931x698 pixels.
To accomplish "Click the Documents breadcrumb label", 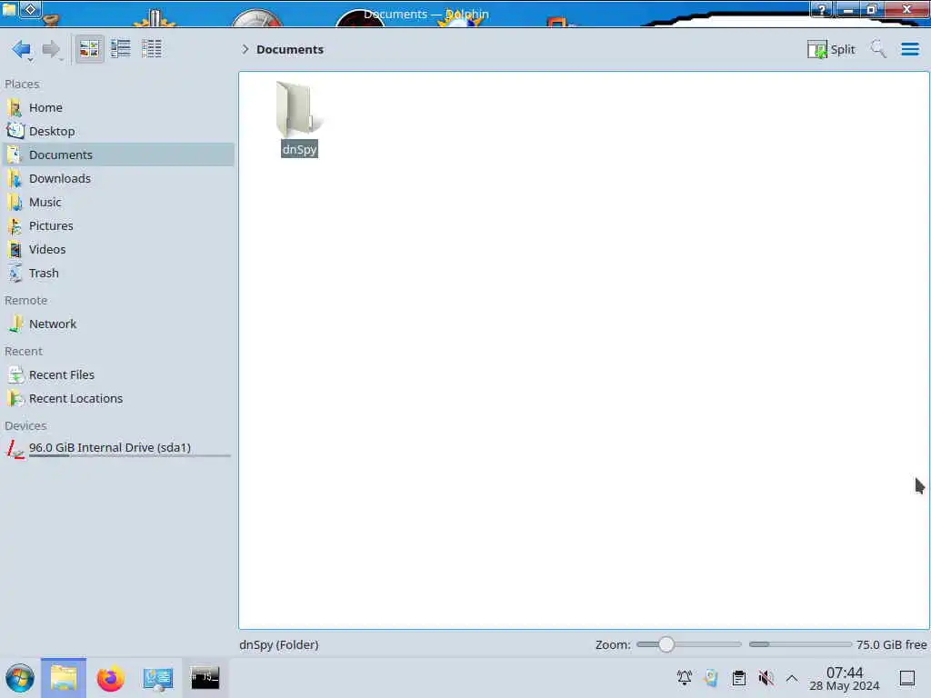I will point(290,49).
